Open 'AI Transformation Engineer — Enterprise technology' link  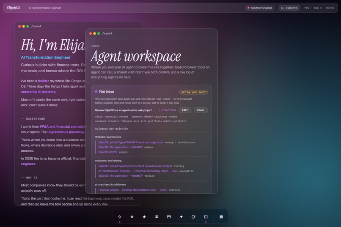(138, 171)
